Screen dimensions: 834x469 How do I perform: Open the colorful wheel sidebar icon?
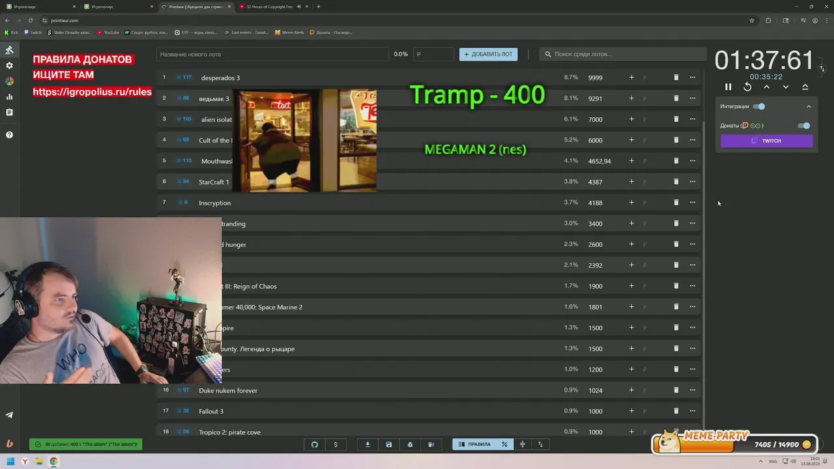tap(9, 81)
